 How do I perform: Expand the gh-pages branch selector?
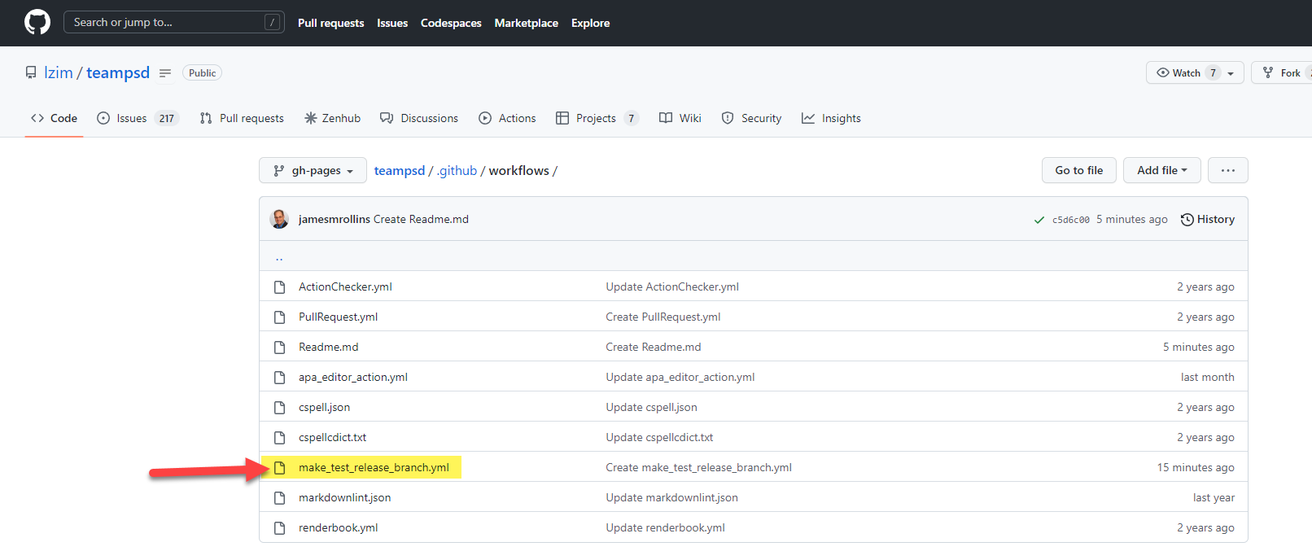(x=313, y=170)
